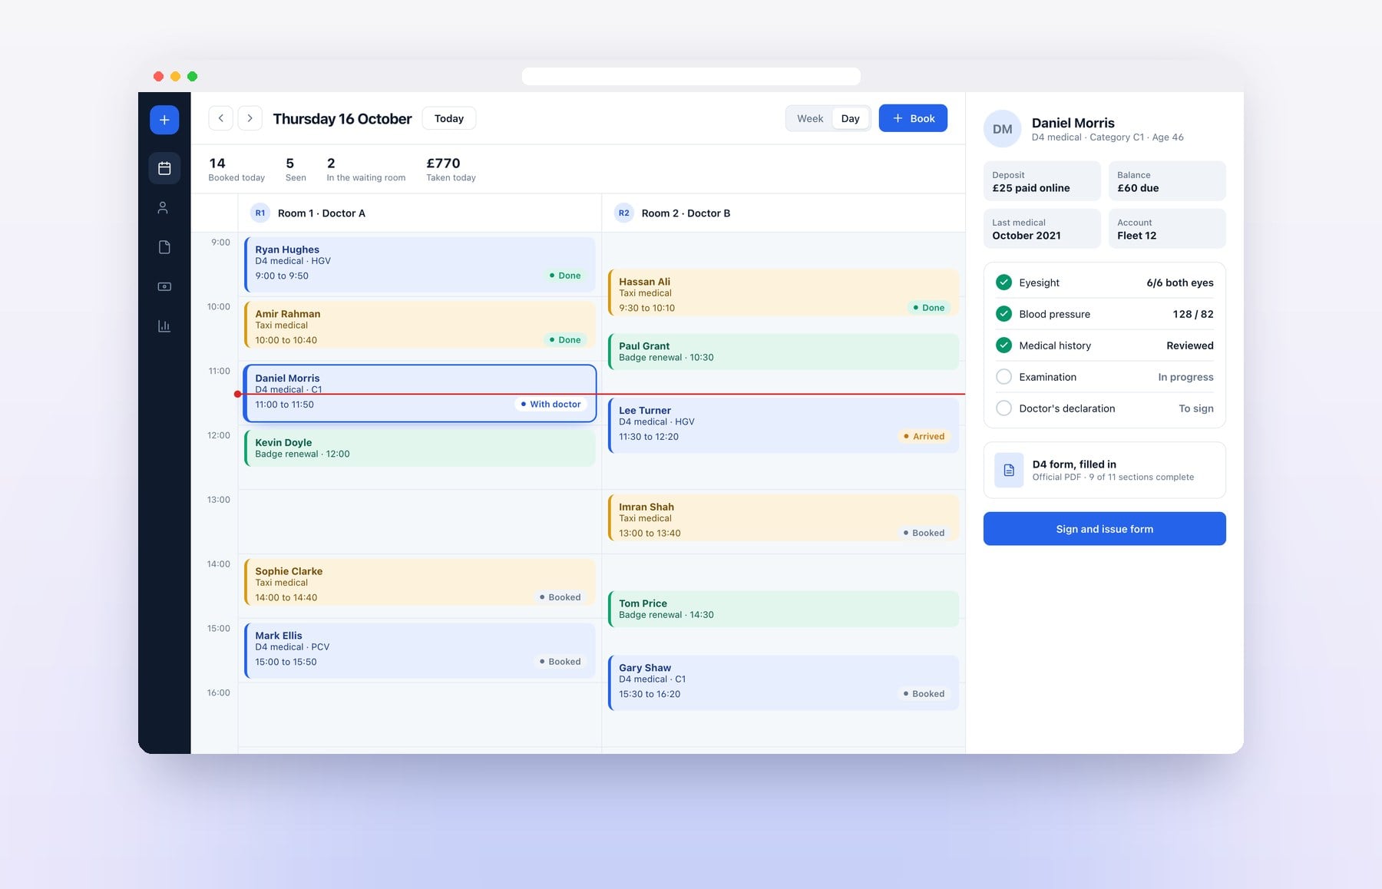Click Sign and issue form button
The image size is (1382, 889).
1104,529
